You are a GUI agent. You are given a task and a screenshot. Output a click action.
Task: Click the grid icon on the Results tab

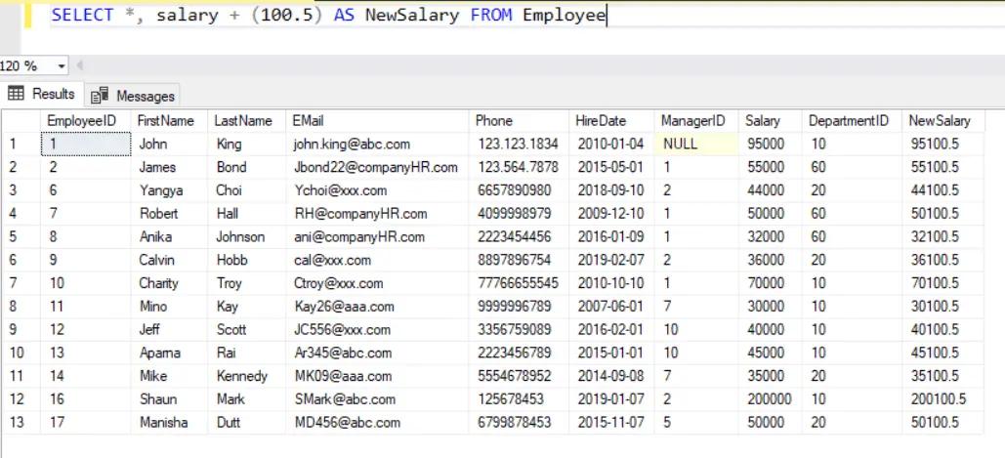pos(16,94)
